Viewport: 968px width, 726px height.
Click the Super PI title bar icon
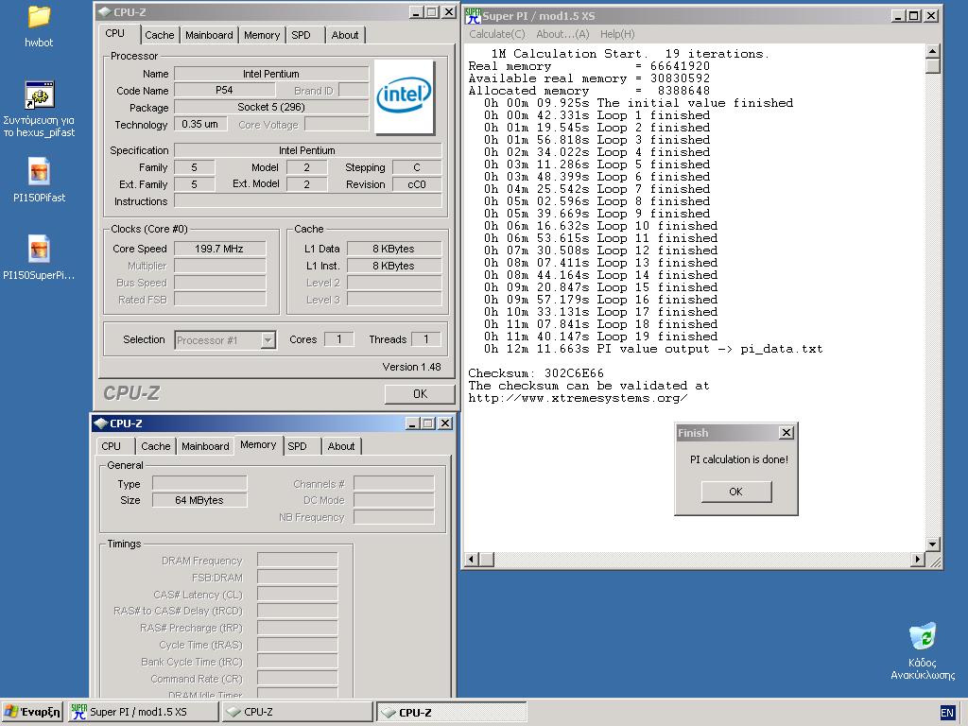click(473, 15)
